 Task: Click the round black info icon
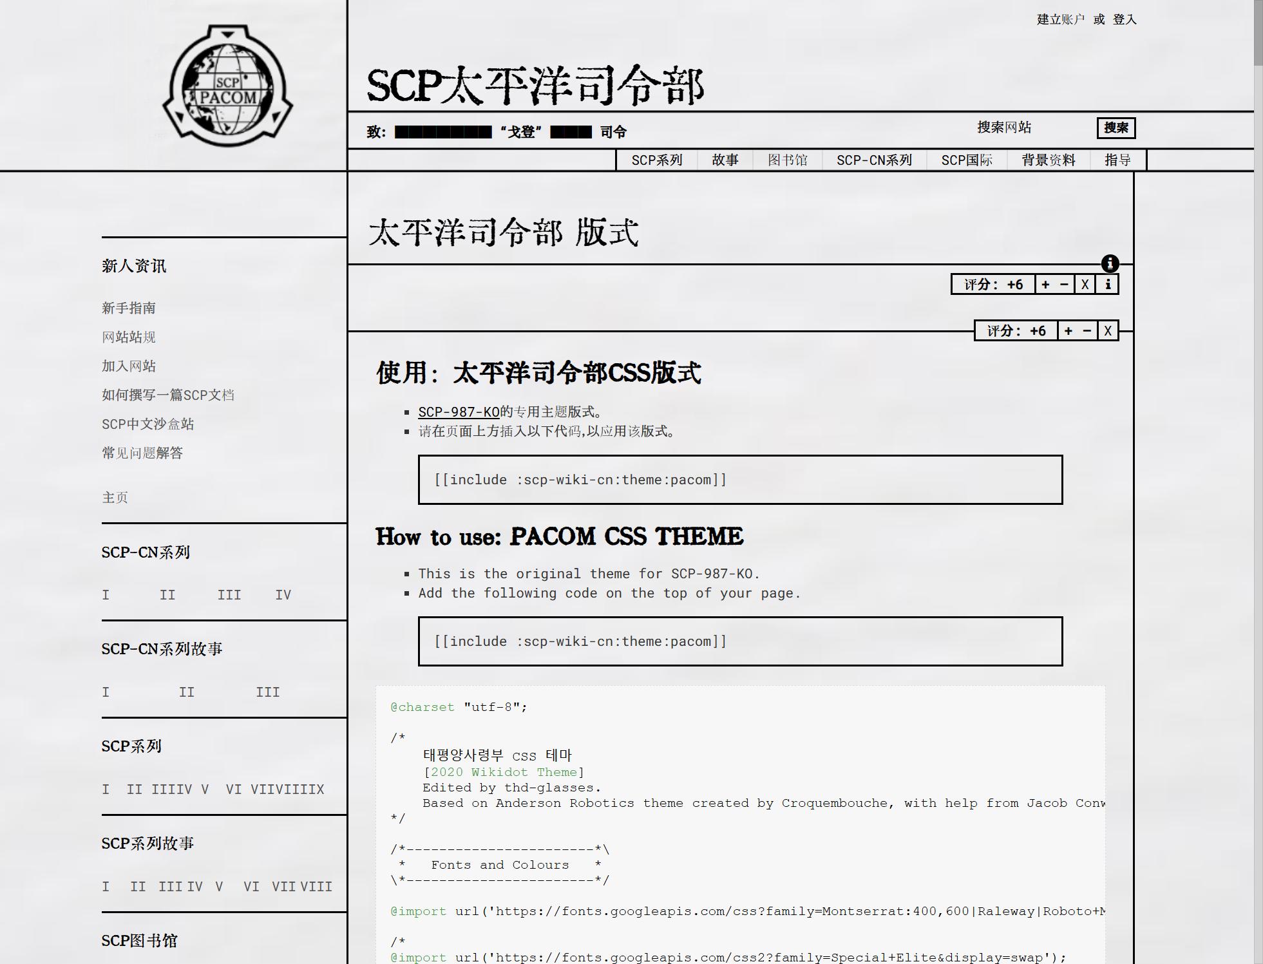tap(1110, 263)
